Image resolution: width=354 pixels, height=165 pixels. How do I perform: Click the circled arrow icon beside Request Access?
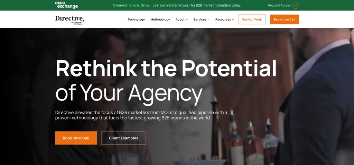coord(296,5)
